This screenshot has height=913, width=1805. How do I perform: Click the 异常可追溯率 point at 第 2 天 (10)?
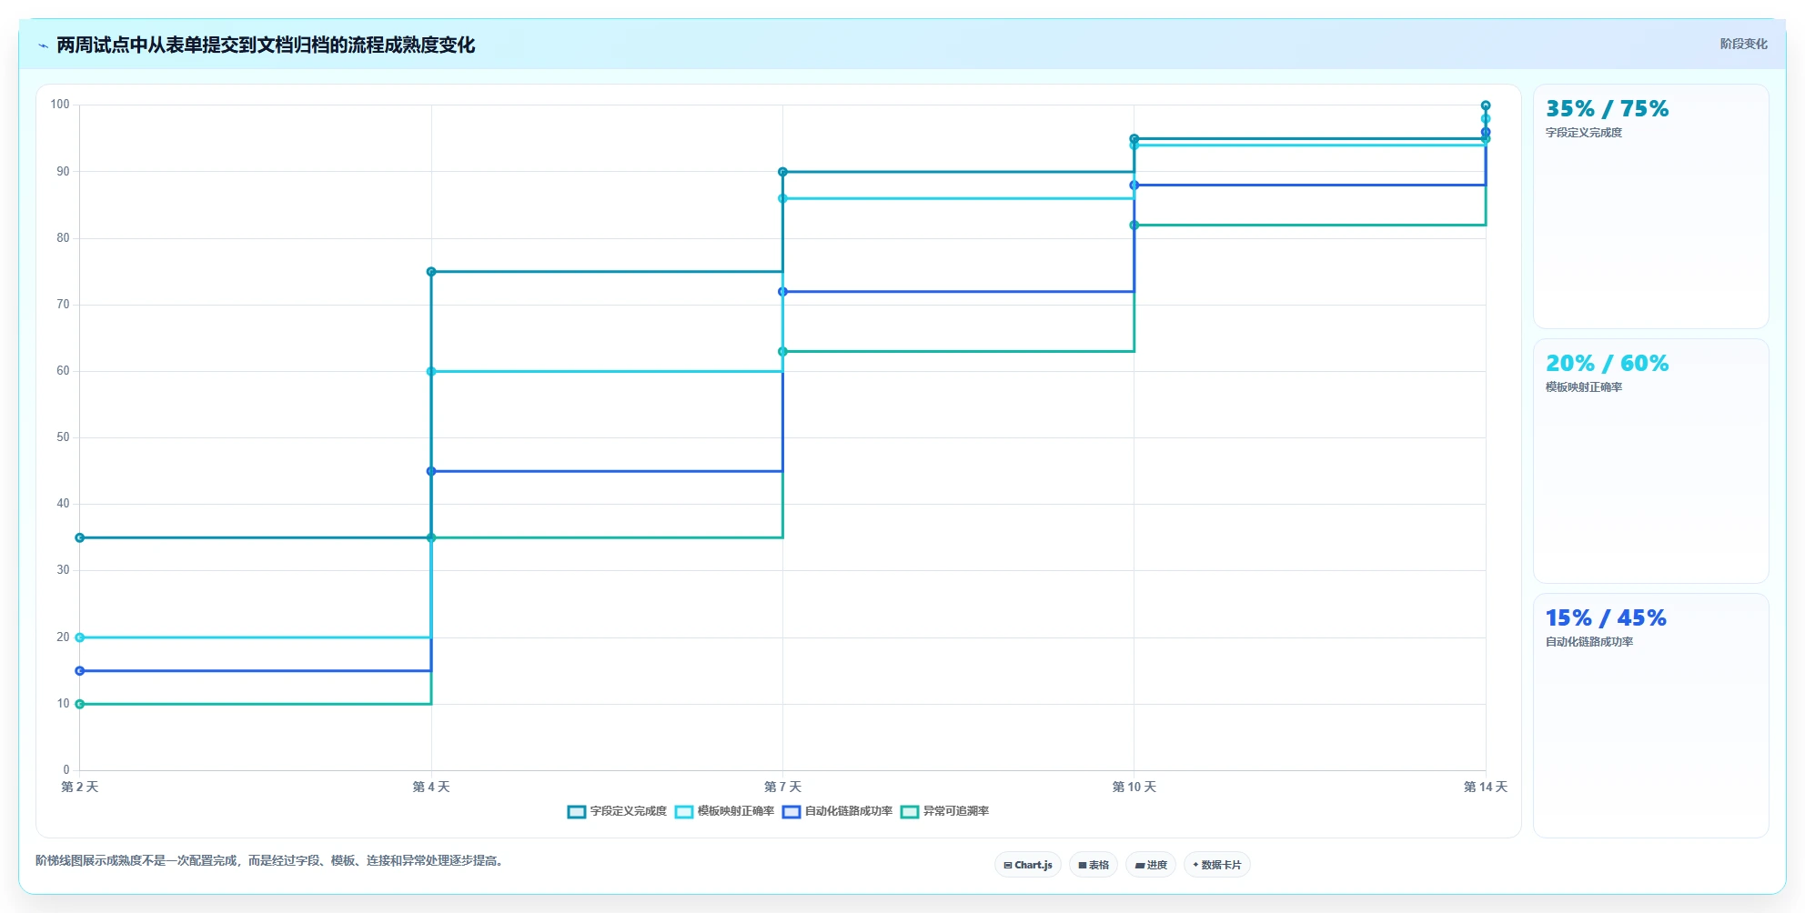[x=80, y=704]
